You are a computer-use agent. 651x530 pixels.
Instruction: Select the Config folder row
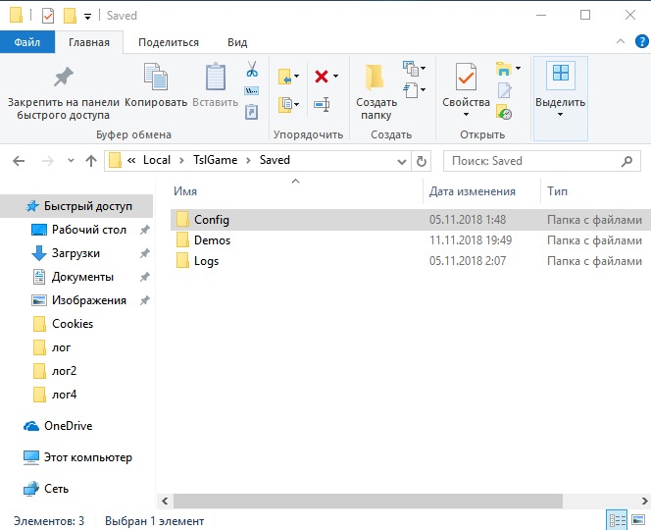point(411,220)
